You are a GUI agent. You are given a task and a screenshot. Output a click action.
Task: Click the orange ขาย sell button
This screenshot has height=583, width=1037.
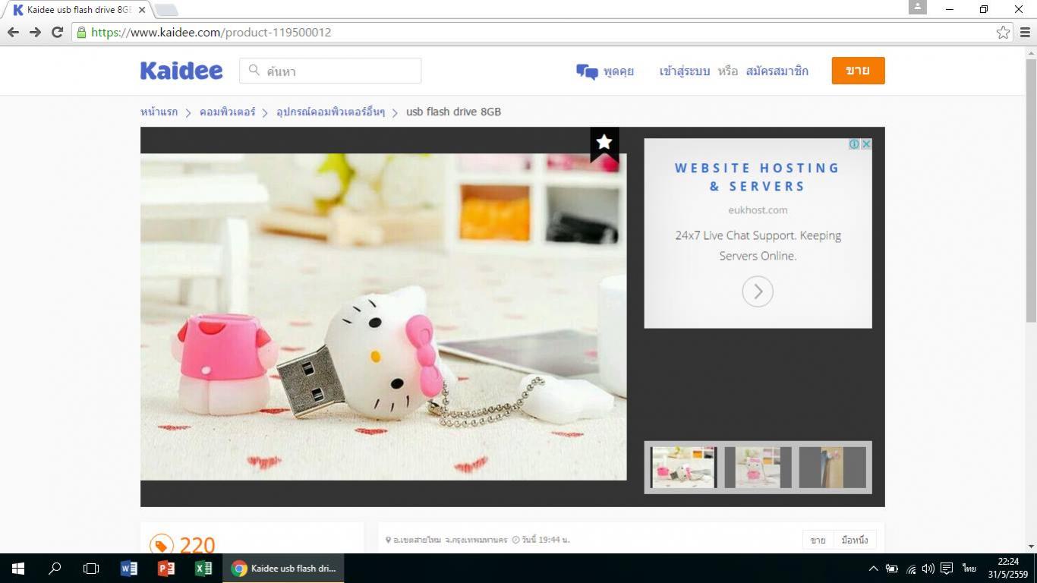(x=858, y=71)
